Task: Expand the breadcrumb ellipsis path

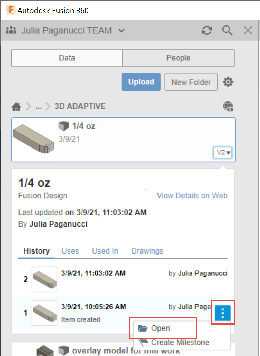Action: tap(39, 107)
